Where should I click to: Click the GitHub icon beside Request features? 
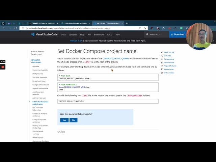coord(162,66)
